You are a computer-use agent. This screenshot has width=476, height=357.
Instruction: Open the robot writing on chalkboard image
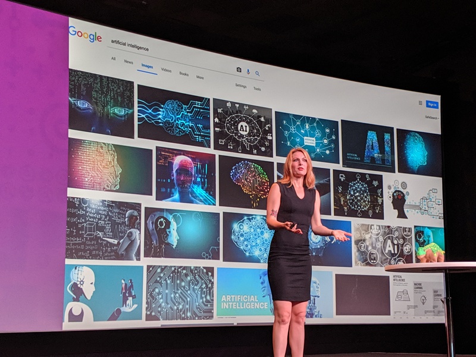coord(104,228)
